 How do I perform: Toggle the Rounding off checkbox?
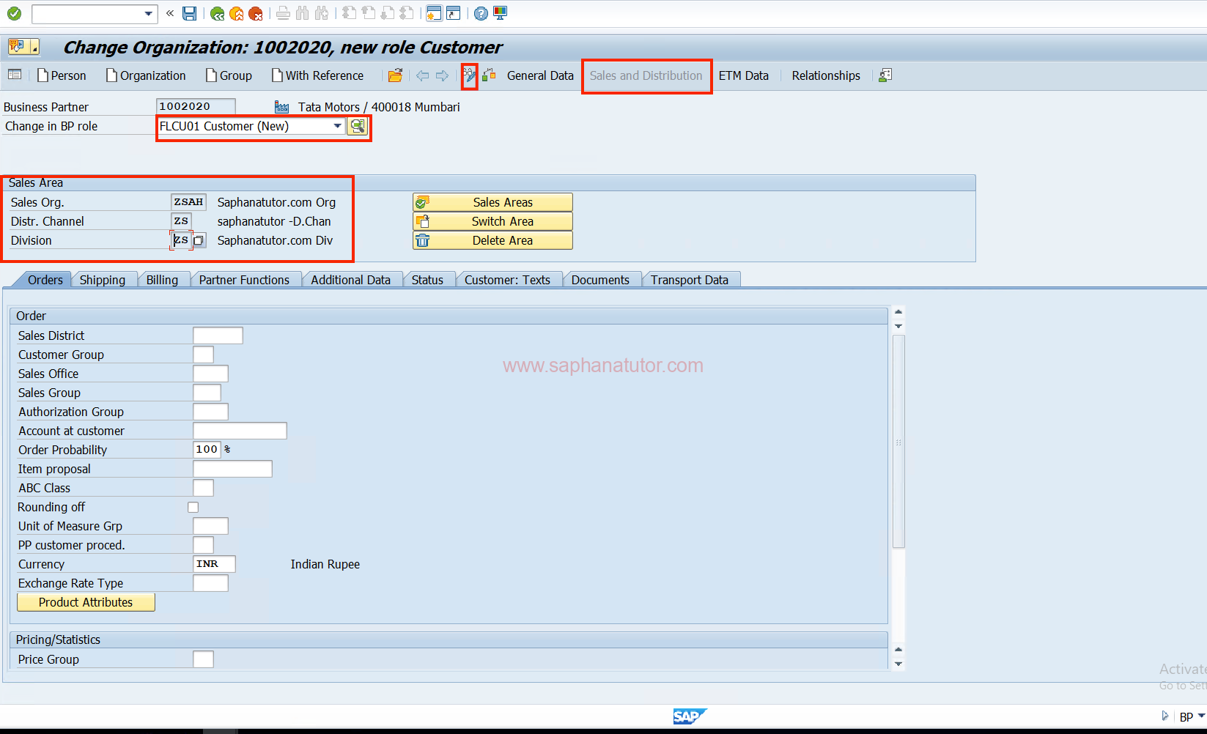tap(193, 507)
